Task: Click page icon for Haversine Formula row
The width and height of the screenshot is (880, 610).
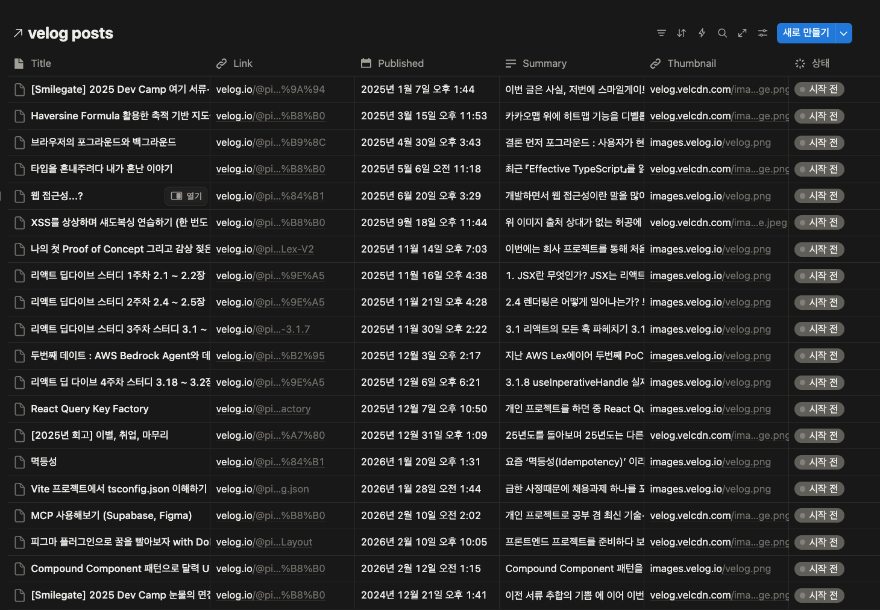Action: point(20,116)
